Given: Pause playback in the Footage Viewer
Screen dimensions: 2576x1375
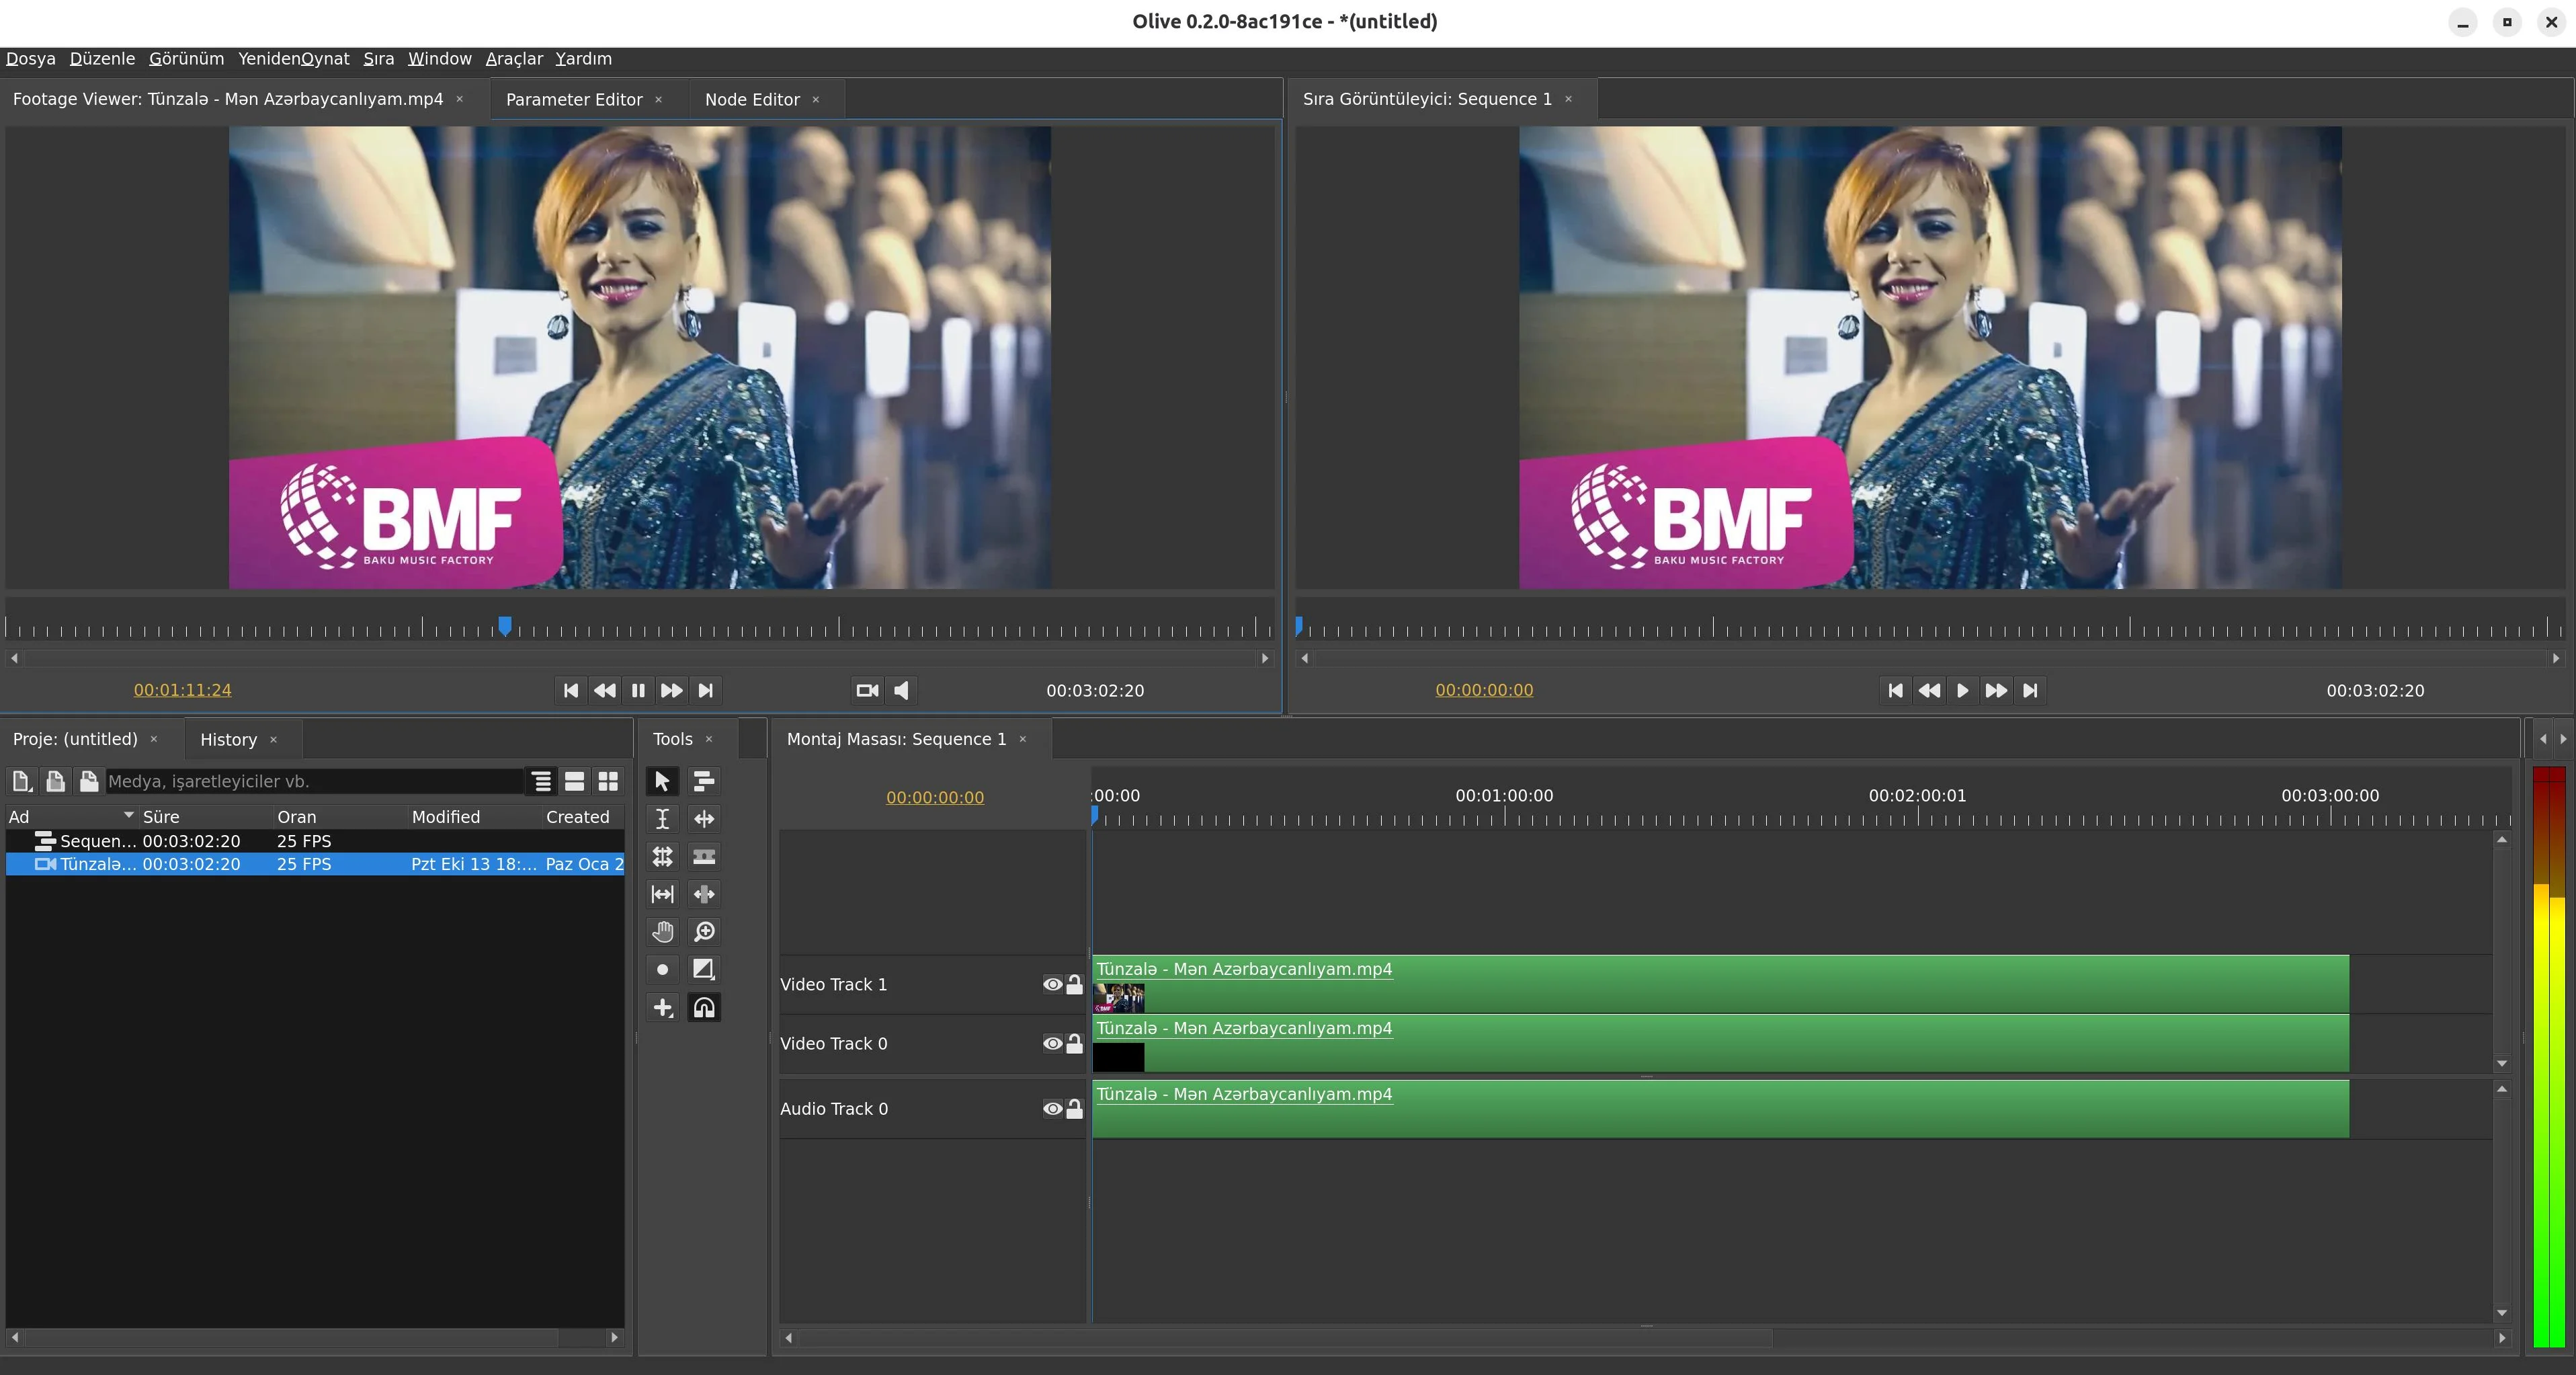Looking at the screenshot, I should 638,691.
